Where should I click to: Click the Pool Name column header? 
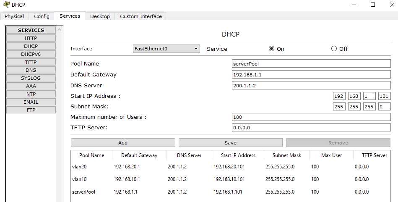91,155
